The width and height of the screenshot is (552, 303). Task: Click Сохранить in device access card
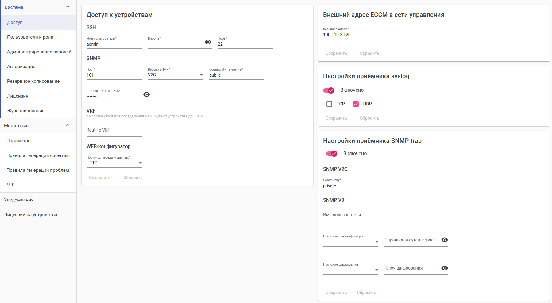tap(100, 178)
